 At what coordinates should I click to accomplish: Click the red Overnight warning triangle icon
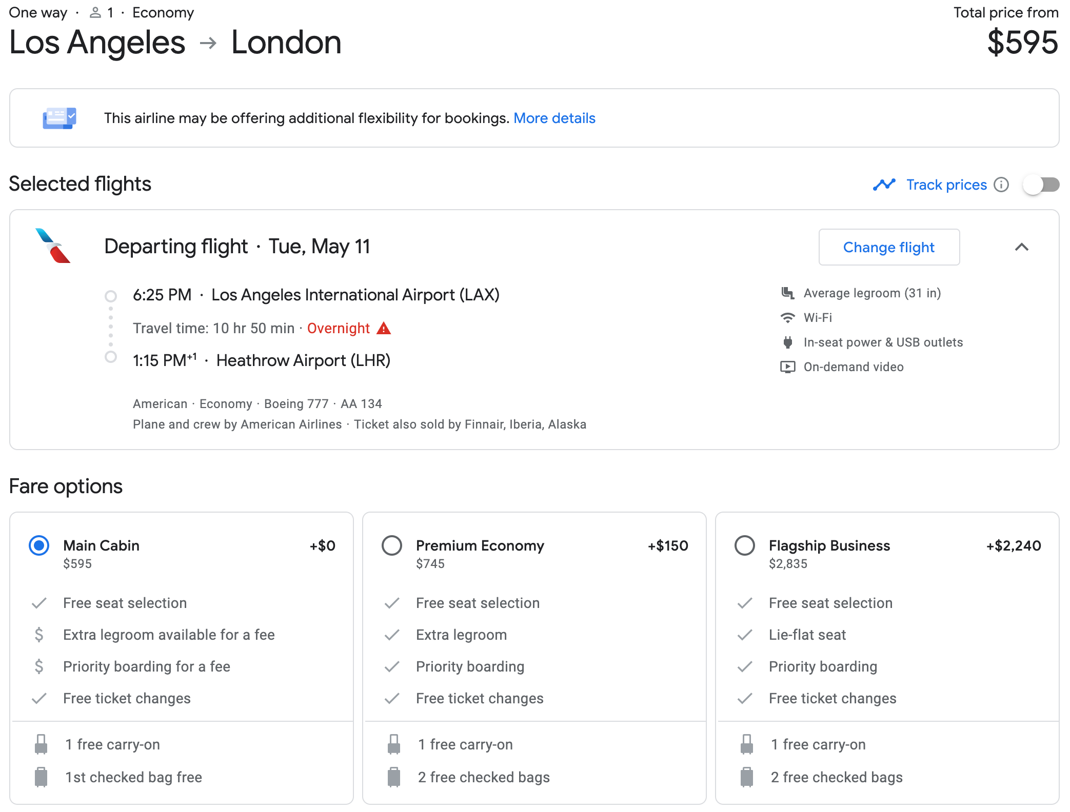tap(384, 328)
